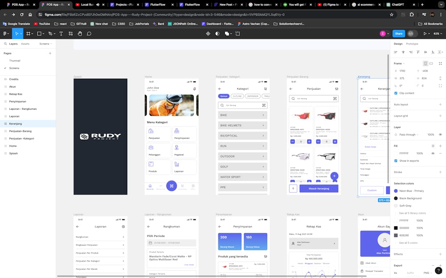Select the Text tool

61,33
